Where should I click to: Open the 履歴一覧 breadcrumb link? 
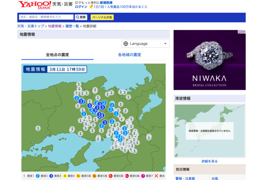(x=72, y=26)
